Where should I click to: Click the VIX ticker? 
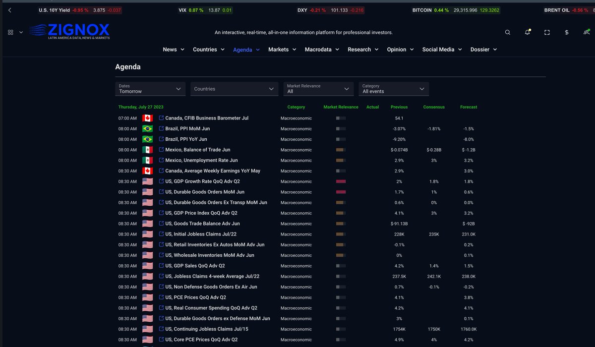205,10
